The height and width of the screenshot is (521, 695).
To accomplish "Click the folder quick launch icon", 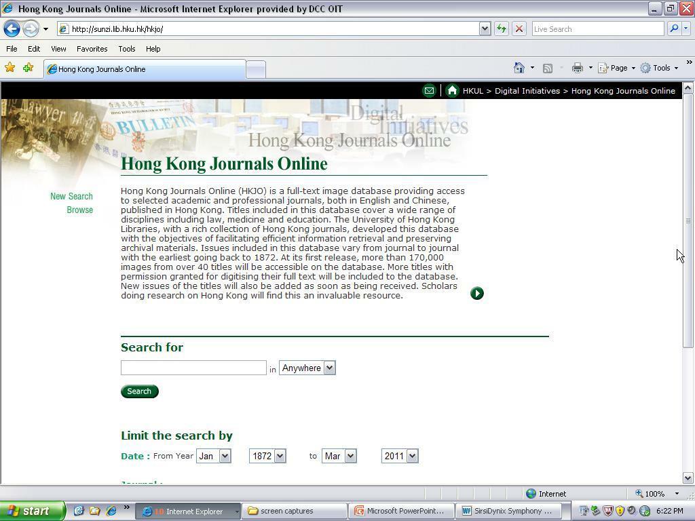I will click(94, 511).
